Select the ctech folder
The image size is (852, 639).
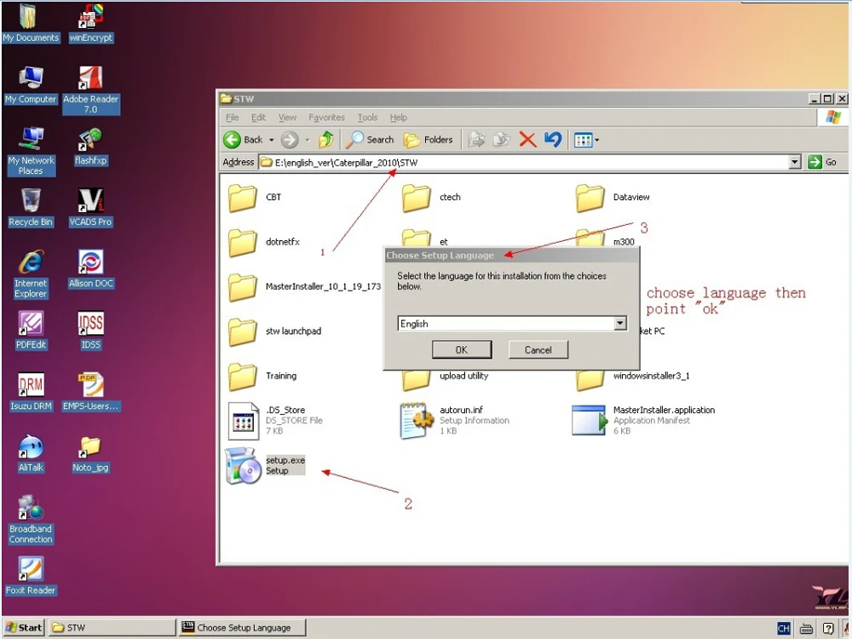pos(432,198)
